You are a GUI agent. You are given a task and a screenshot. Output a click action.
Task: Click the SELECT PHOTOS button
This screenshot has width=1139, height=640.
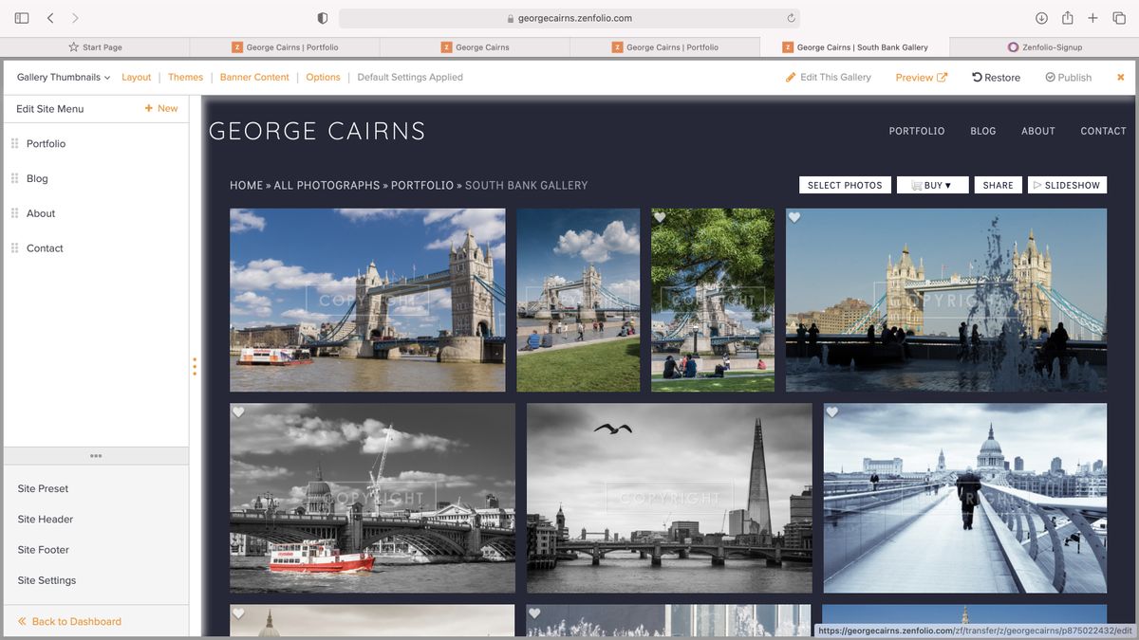click(x=845, y=185)
